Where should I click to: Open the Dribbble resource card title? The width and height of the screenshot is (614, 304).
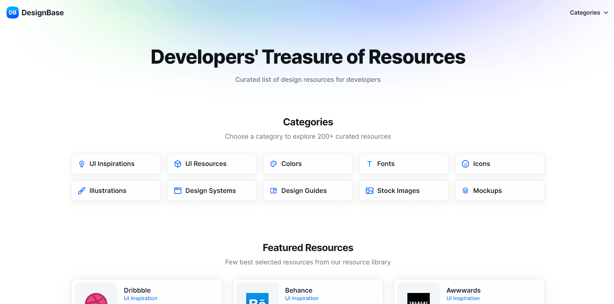pyautogui.click(x=137, y=290)
